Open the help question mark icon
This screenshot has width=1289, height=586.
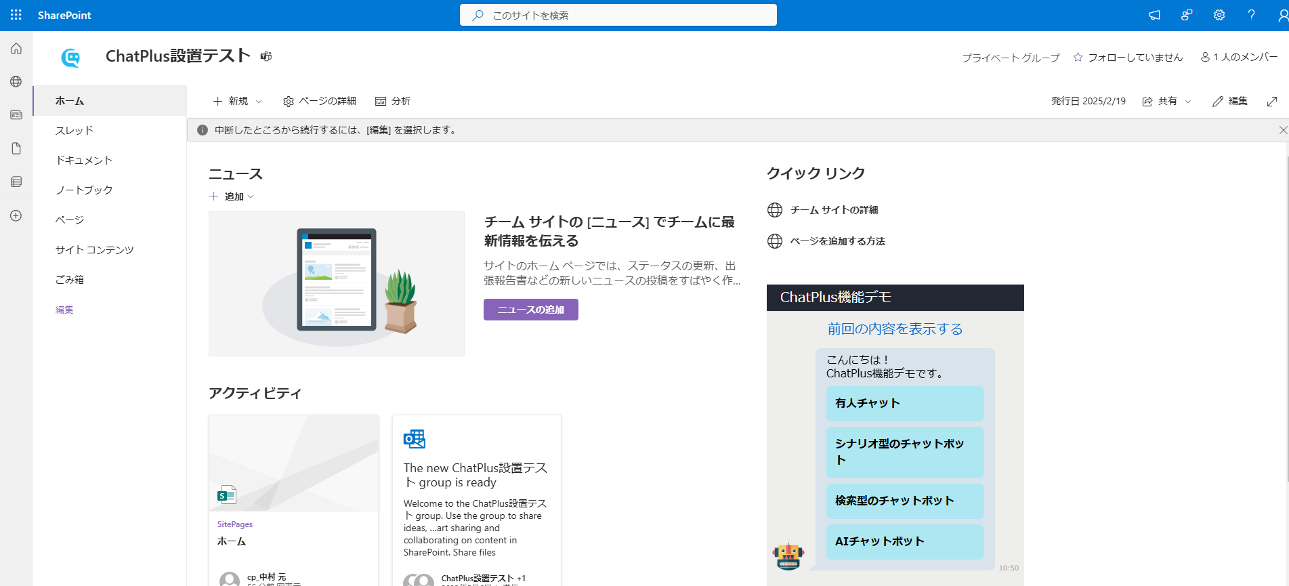[x=1252, y=15]
